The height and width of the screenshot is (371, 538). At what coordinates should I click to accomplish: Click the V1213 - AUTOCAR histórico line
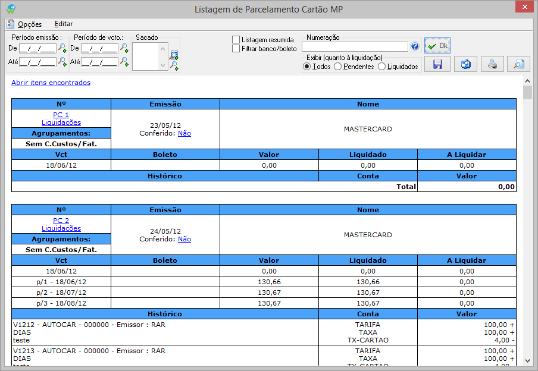[89, 351]
